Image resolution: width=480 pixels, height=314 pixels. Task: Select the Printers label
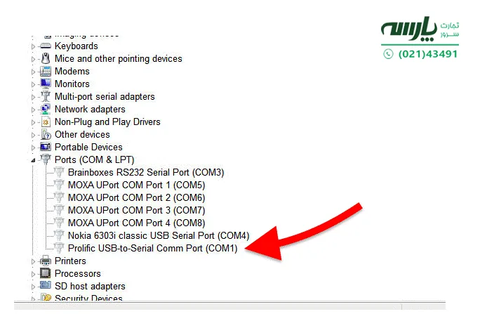coord(70,261)
